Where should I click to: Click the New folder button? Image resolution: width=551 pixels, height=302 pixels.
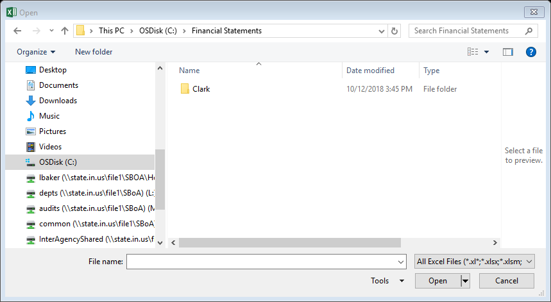(x=94, y=52)
